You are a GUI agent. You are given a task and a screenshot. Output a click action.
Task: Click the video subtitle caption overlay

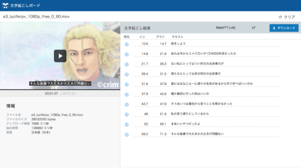point(60,84)
